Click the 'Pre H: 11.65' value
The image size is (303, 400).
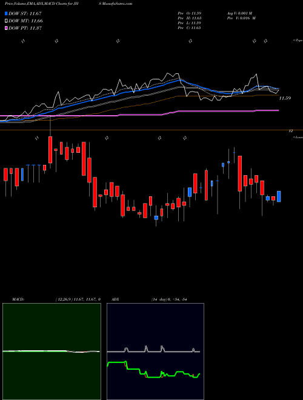click(x=189, y=18)
